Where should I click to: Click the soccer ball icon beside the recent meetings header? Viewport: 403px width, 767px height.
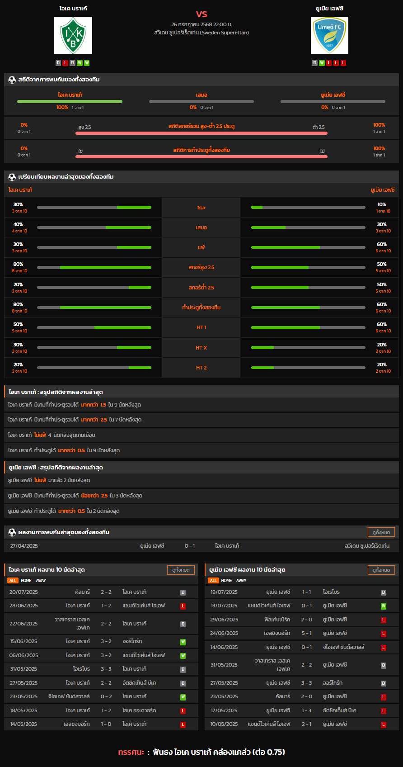click(x=12, y=532)
